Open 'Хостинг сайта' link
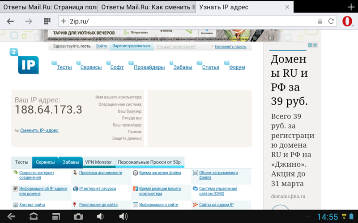The image size is (358, 223). [x=32, y=205]
